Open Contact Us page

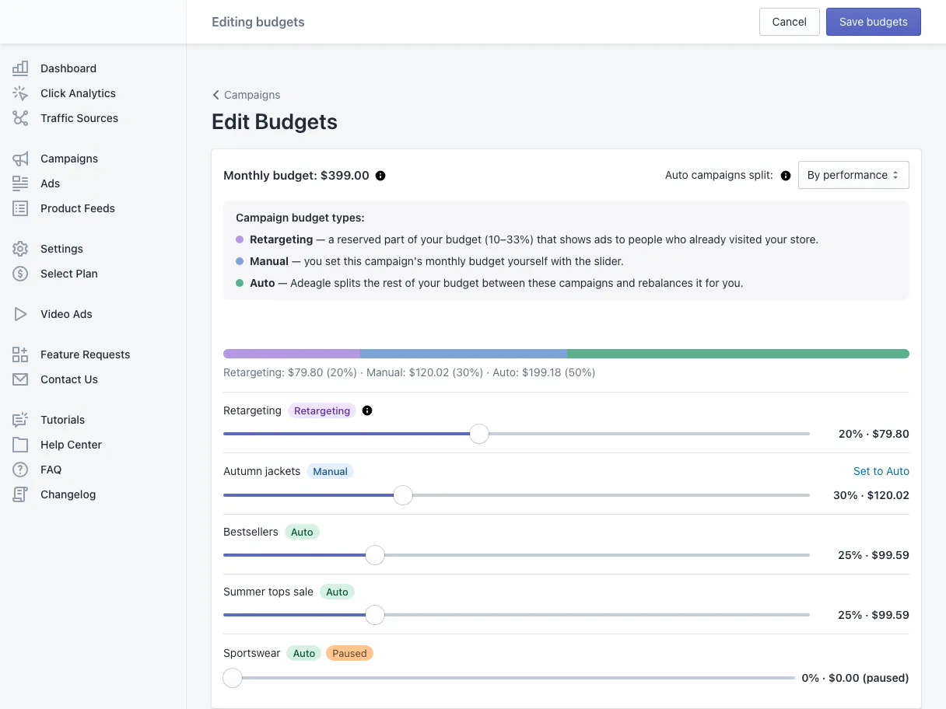pyautogui.click(x=68, y=379)
